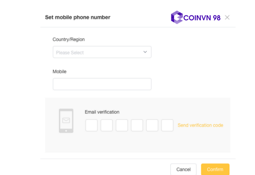Focus the Mobile number input field
The height and width of the screenshot is (175, 255).
102,84
